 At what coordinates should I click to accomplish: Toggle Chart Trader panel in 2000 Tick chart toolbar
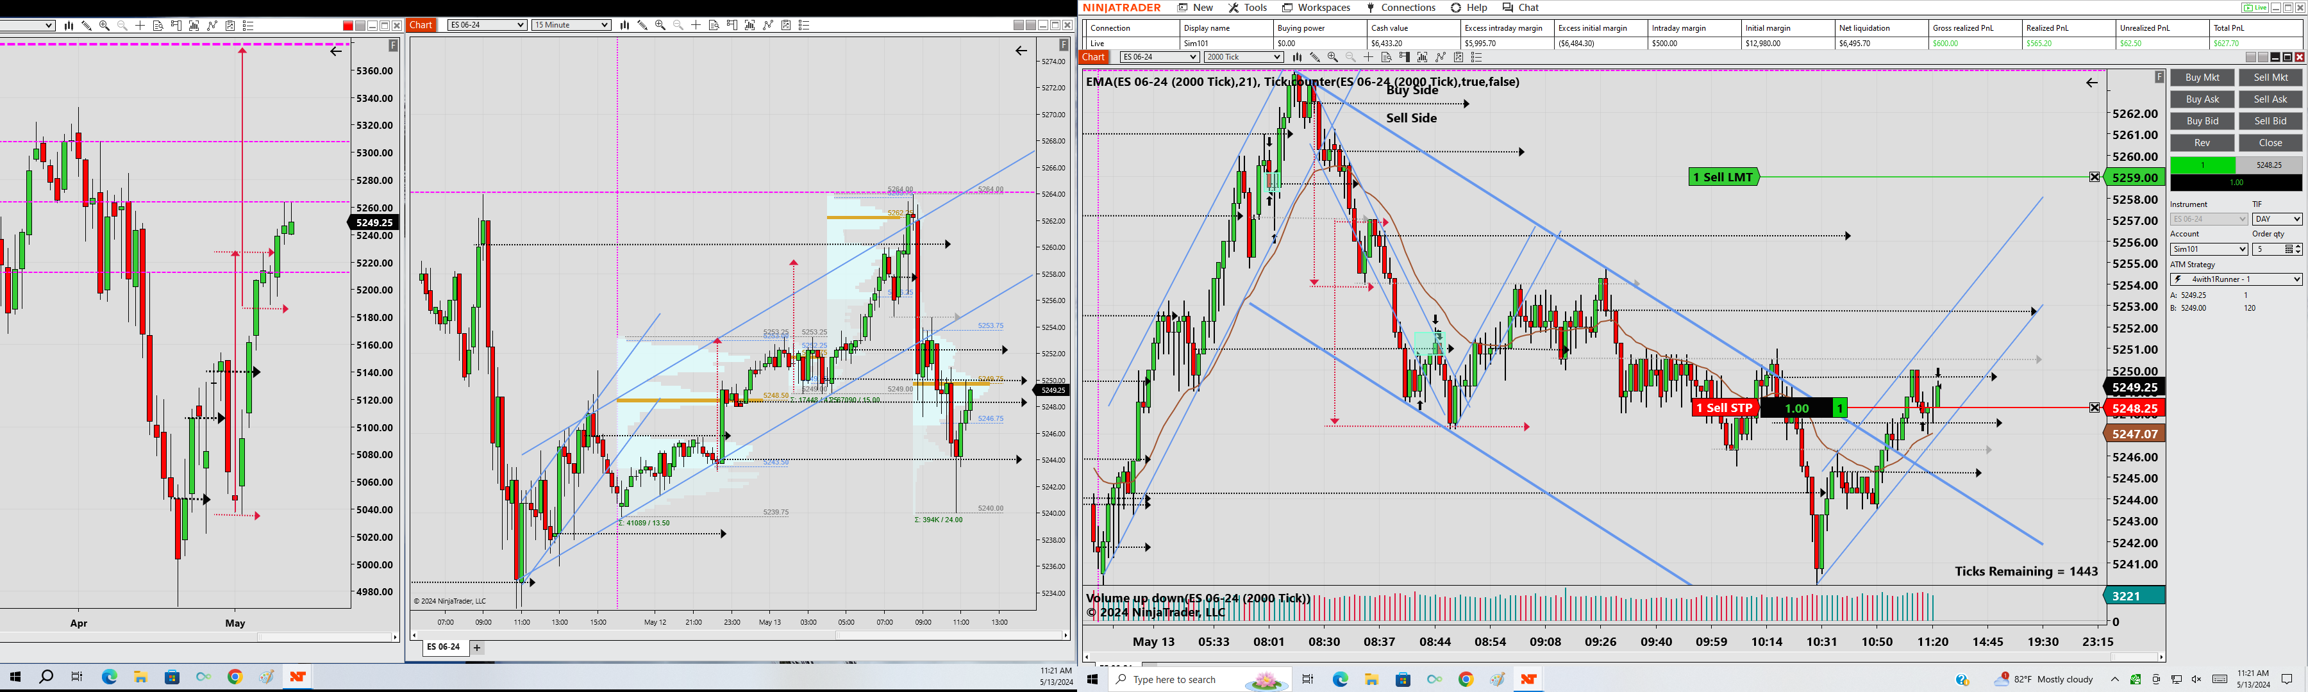[1404, 57]
